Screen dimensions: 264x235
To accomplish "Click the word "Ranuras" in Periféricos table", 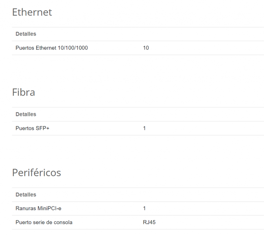I will click(x=25, y=208).
